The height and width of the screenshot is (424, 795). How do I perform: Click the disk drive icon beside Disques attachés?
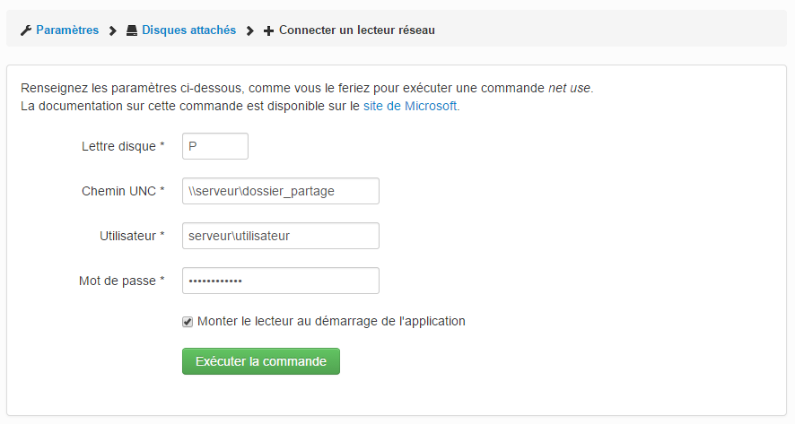click(132, 30)
